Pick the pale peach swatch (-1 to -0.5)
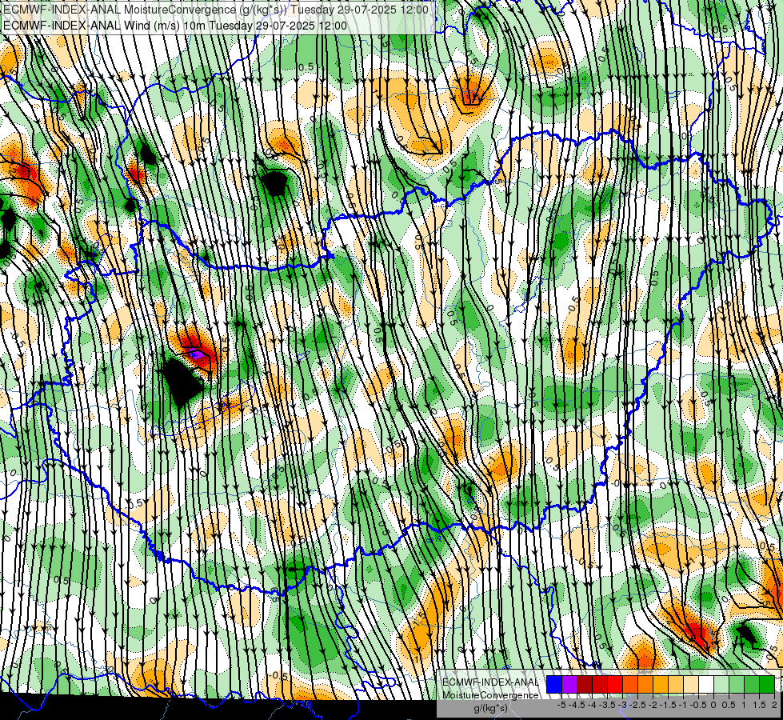The image size is (783, 720). coord(691,684)
